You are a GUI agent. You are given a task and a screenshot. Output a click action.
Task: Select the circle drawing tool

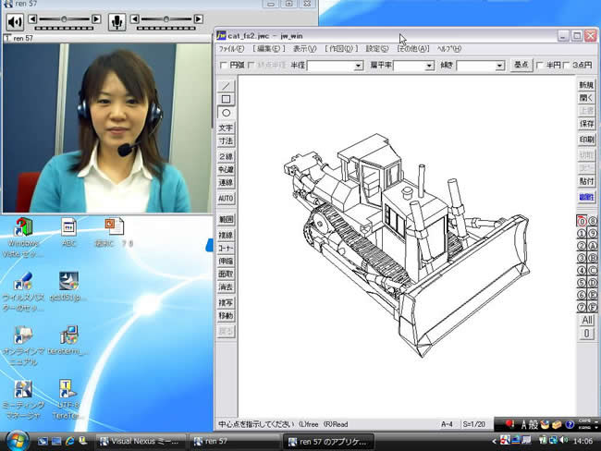click(x=226, y=113)
